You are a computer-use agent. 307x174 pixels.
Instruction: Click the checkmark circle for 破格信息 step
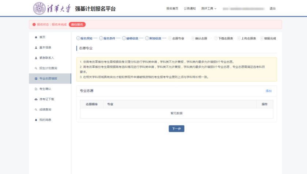click(x=124, y=38)
